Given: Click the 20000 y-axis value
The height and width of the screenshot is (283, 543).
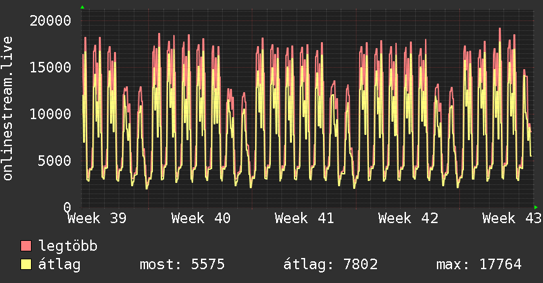Looking at the screenshot, I should point(50,21).
